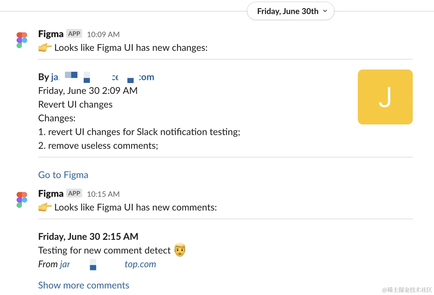Click the yellow J avatar thumbnail
The image size is (434, 295).
click(x=385, y=97)
